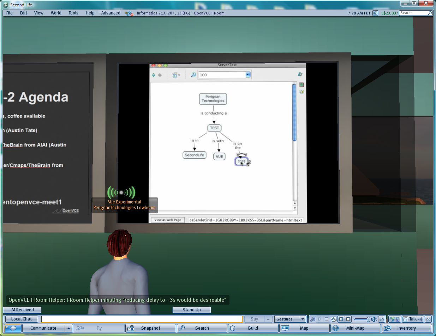Click the L$23,837 balance text
436x336 pixels.
coord(390,13)
